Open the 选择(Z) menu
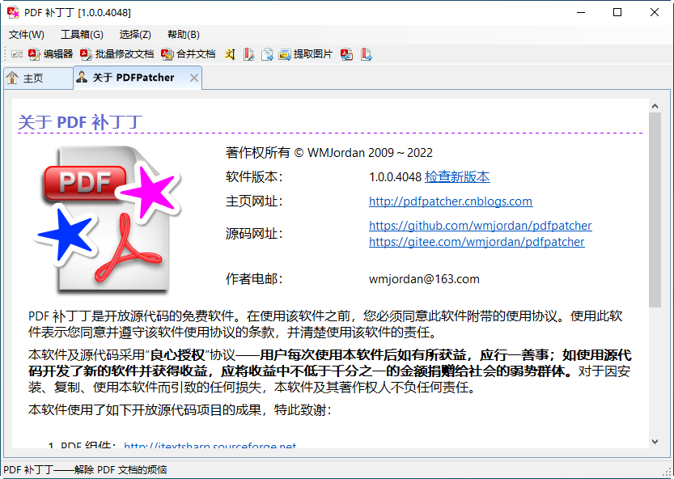 [x=135, y=35]
